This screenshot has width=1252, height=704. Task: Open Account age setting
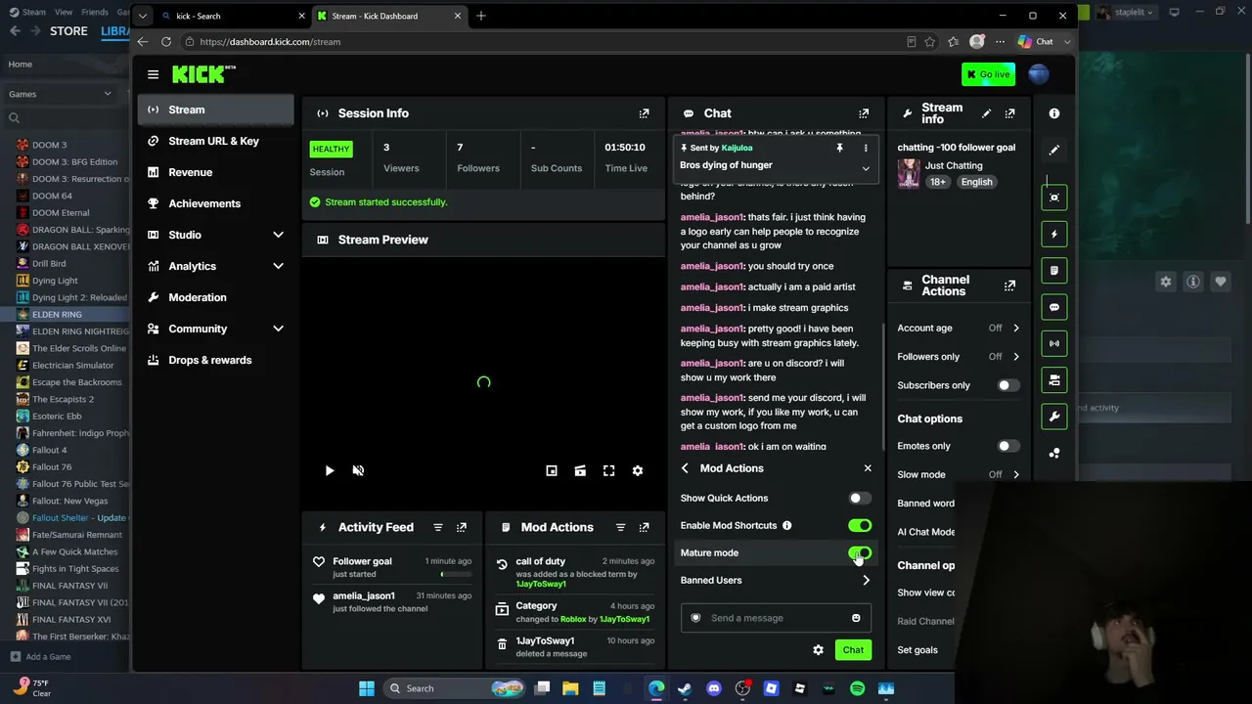(x=959, y=329)
